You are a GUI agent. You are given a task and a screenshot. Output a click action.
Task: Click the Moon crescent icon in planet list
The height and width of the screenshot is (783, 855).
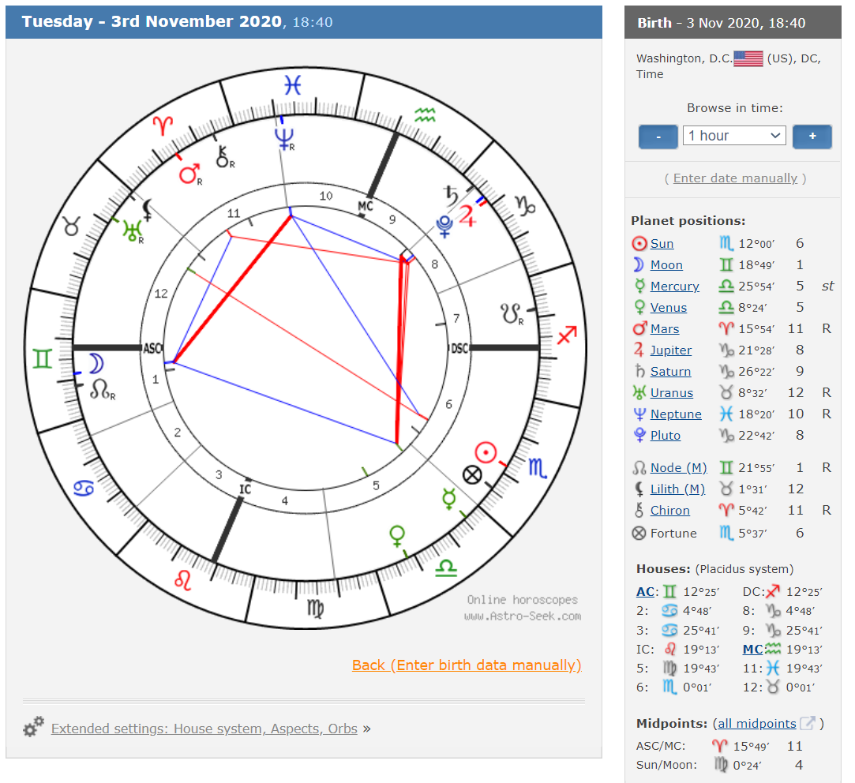coord(639,265)
